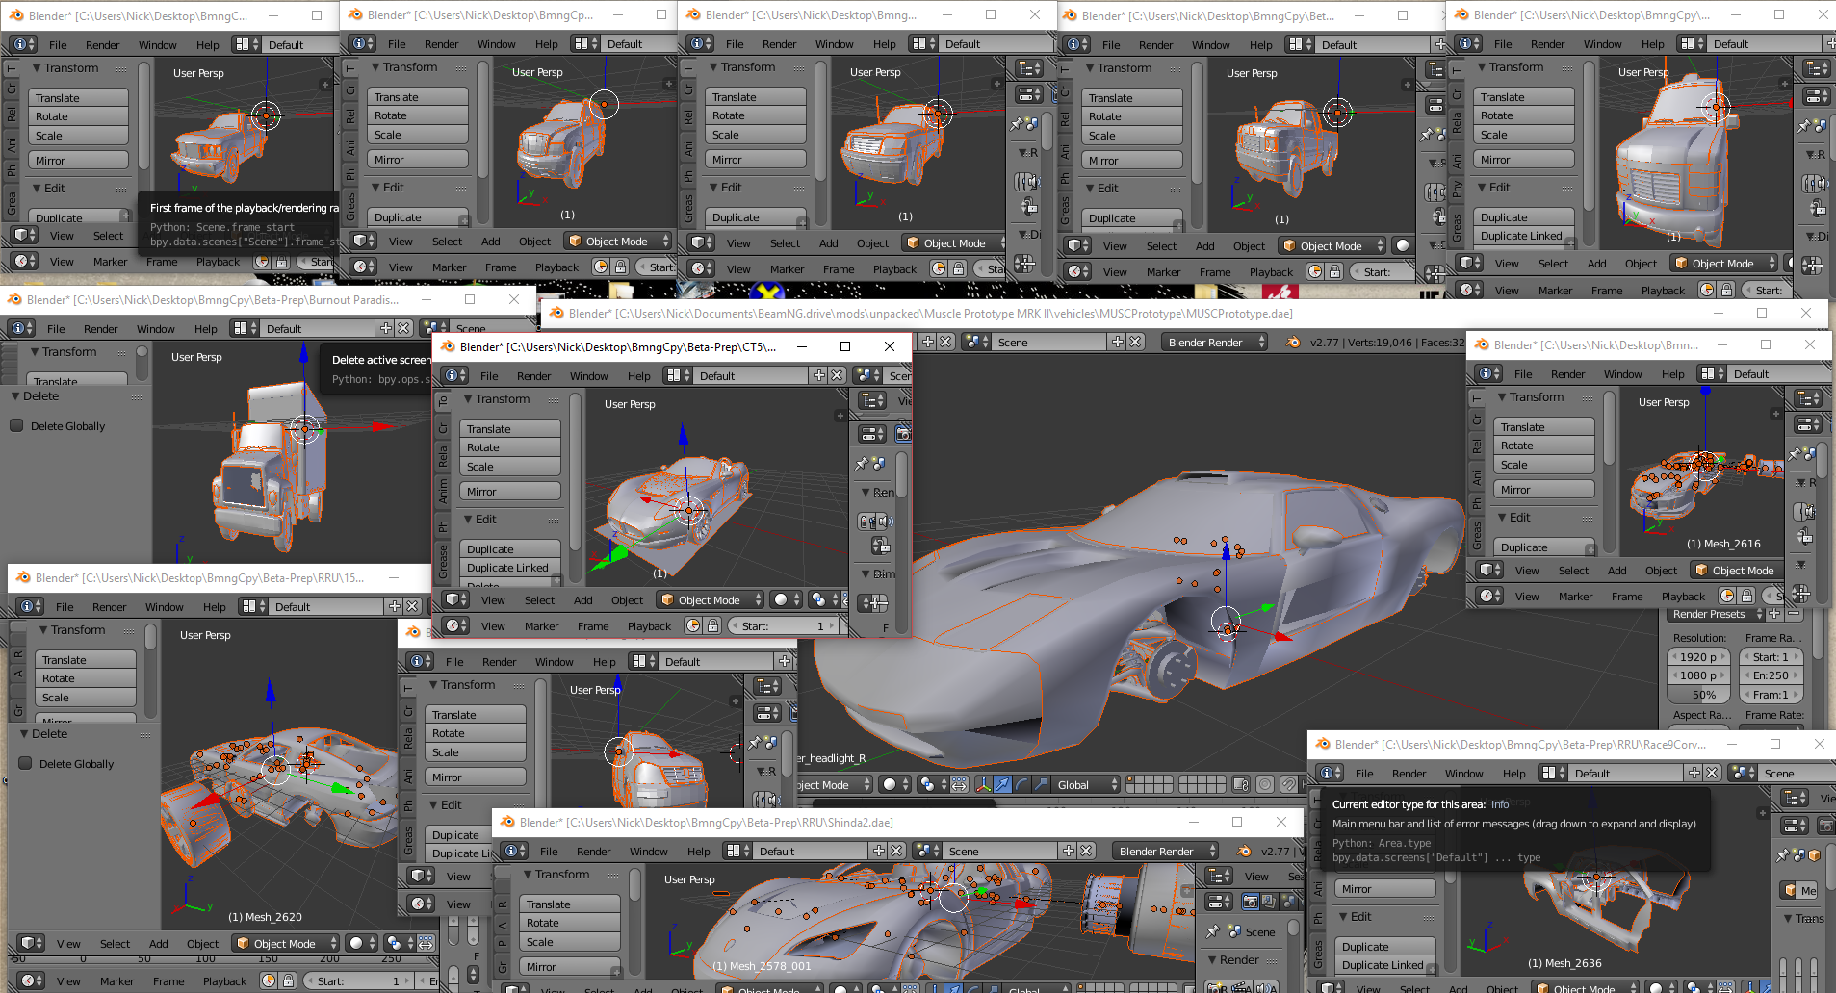Viewport: 1836px width, 993px height.
Task: Click render camera tab icon in CT5 properties
Action: coord(903,434)
